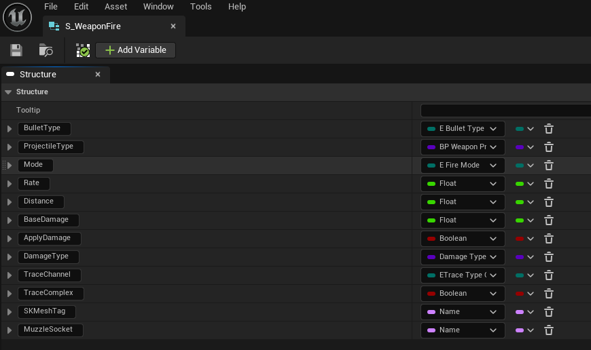The height and width of the screenshot is (350, 591).
Task: Open container type selector for SKMeshTag
Action: click(524, 312)
